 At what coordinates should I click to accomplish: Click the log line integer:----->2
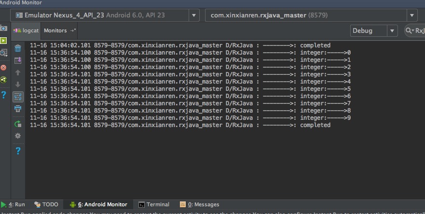190,67
